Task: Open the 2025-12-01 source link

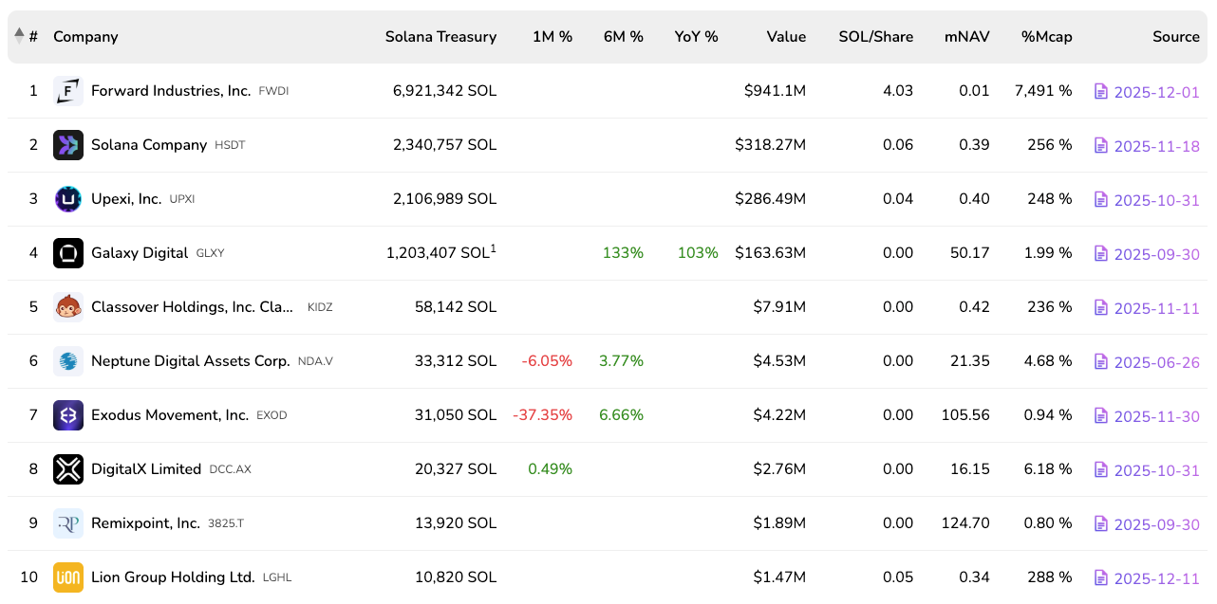Action: tap(1156, 92)
